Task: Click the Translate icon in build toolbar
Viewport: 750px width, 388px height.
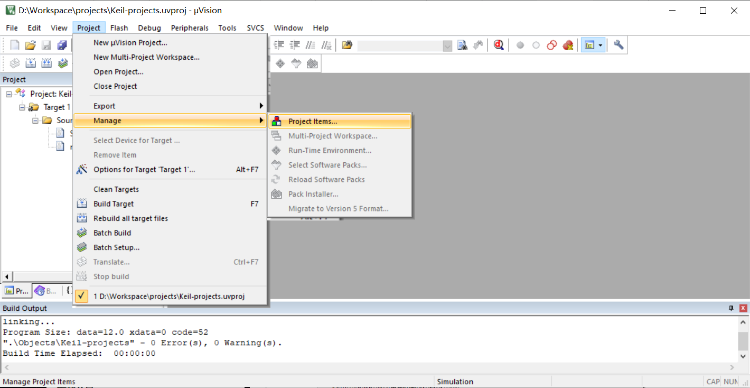Action: coord(15,63)
